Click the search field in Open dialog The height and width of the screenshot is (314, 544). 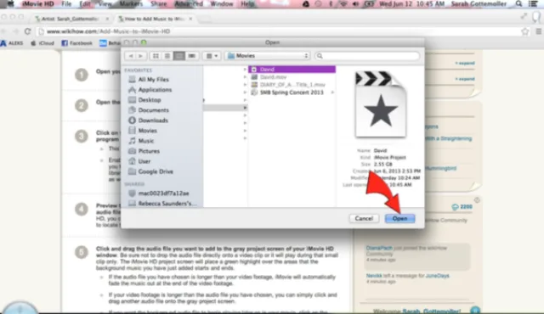[x=367, y=56]
